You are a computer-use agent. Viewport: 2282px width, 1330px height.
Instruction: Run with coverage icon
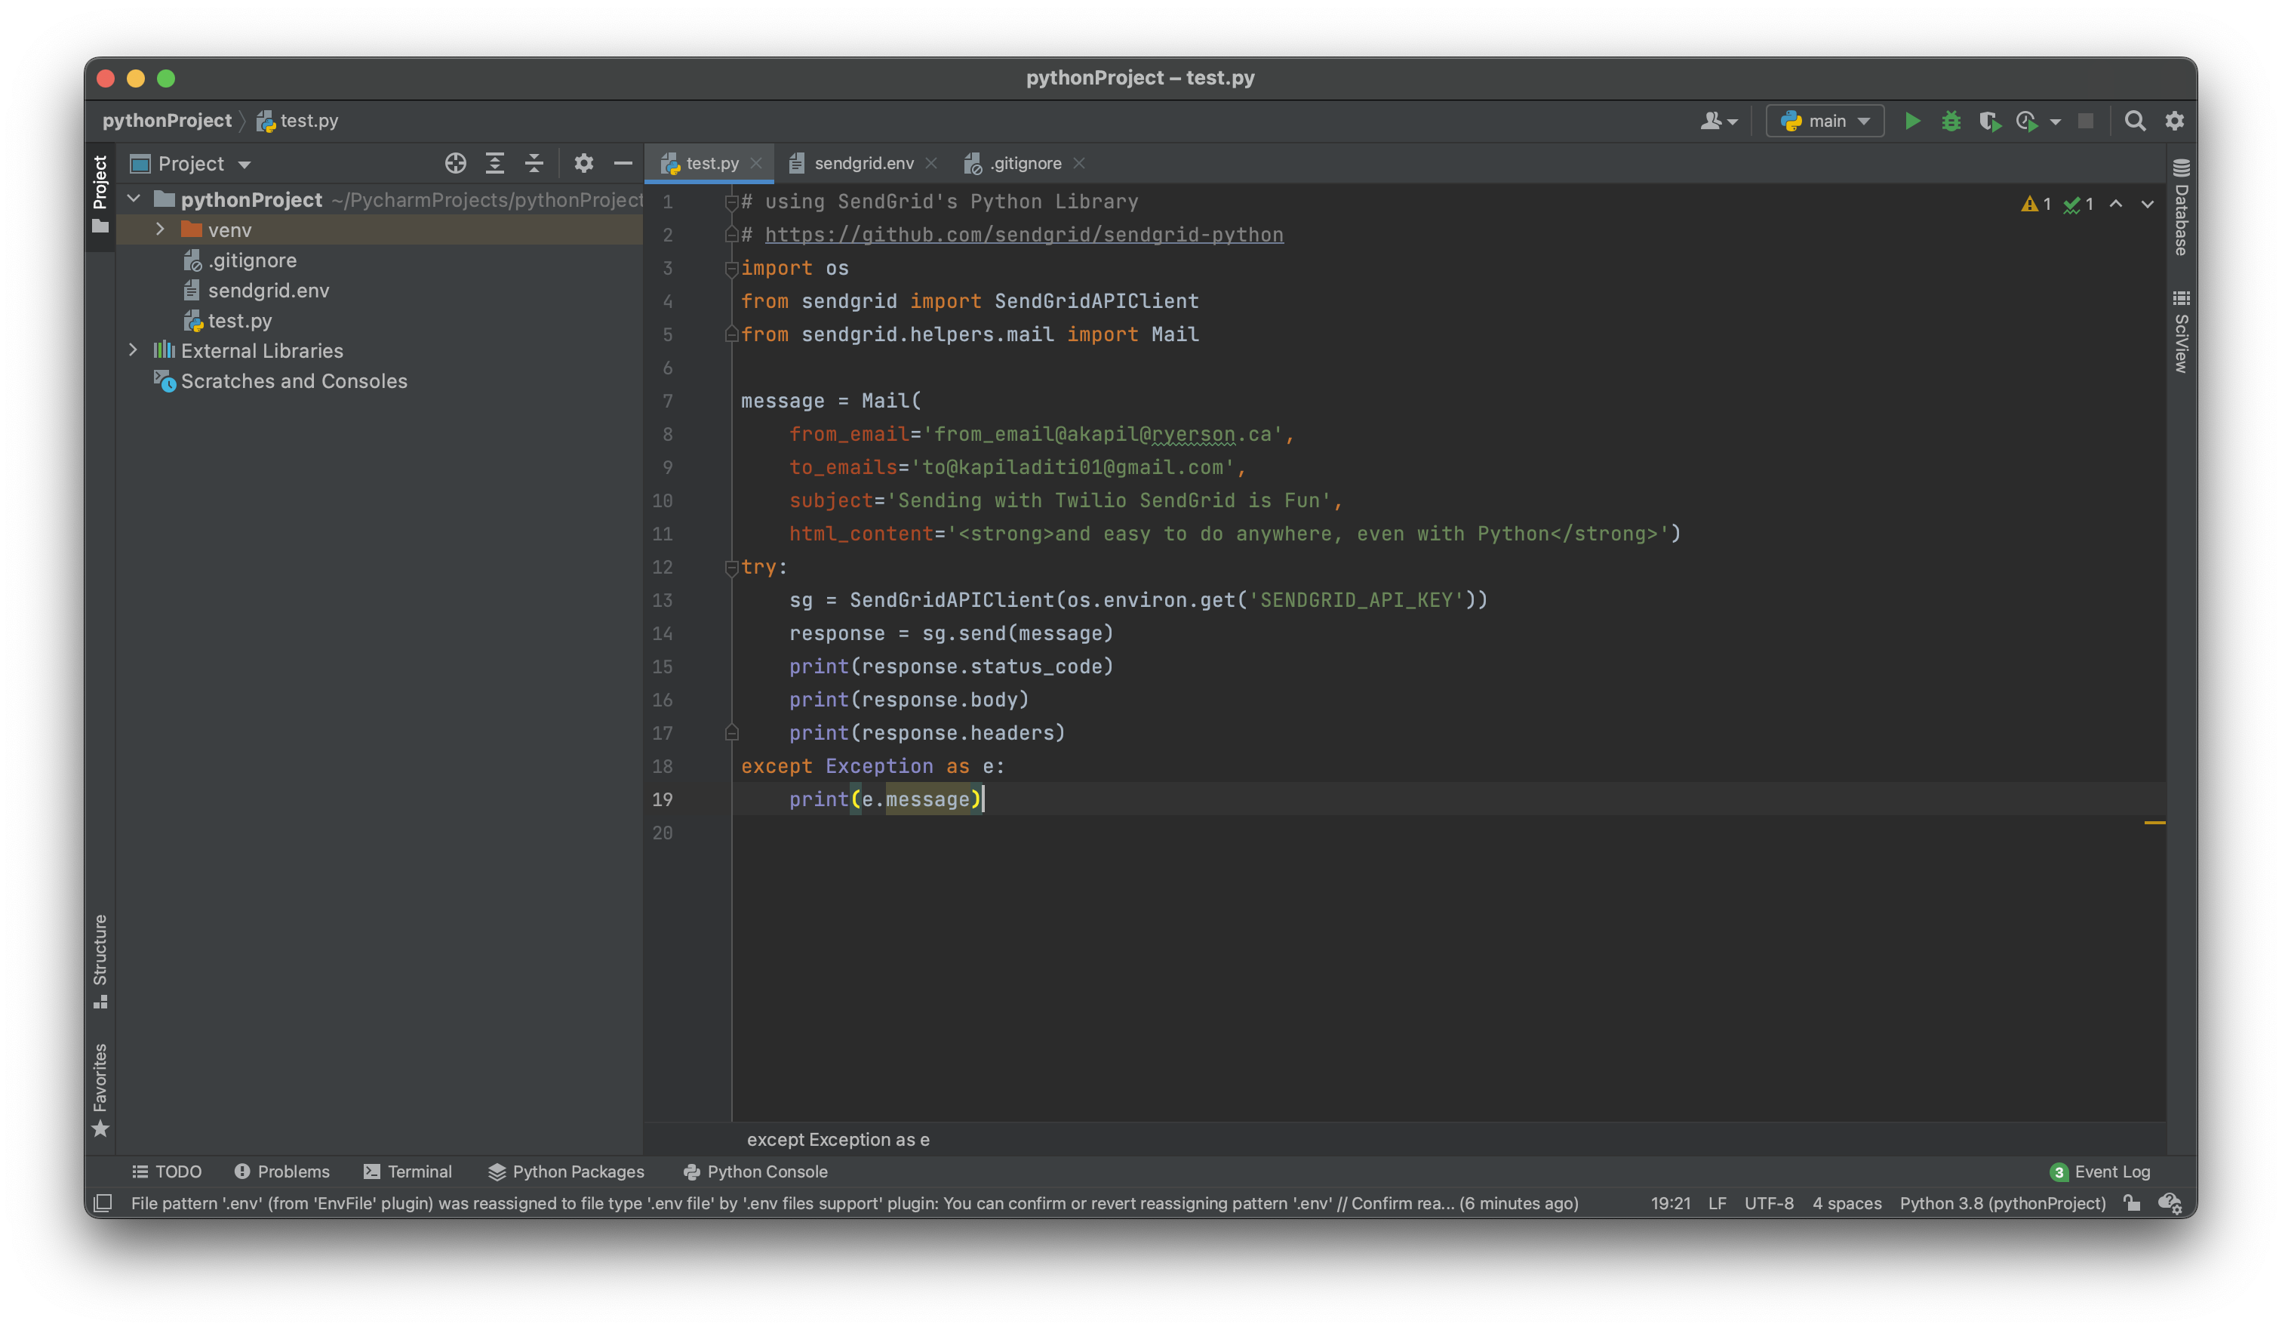pyautogui.click(x=1989, y=121)
